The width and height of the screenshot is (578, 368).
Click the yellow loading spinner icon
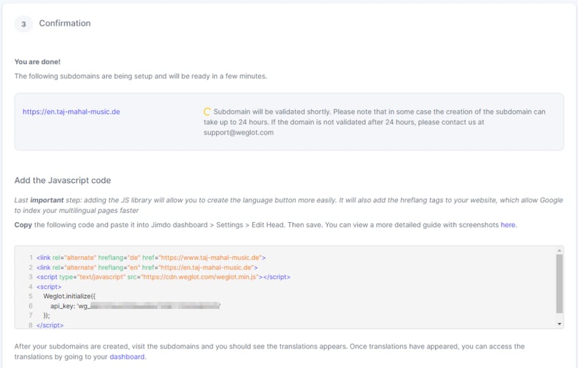pos(207,112)
